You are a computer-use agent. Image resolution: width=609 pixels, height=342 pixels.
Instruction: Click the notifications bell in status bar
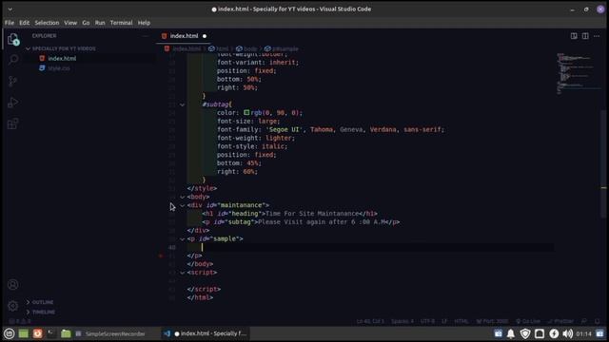click(x=598, y=321)
